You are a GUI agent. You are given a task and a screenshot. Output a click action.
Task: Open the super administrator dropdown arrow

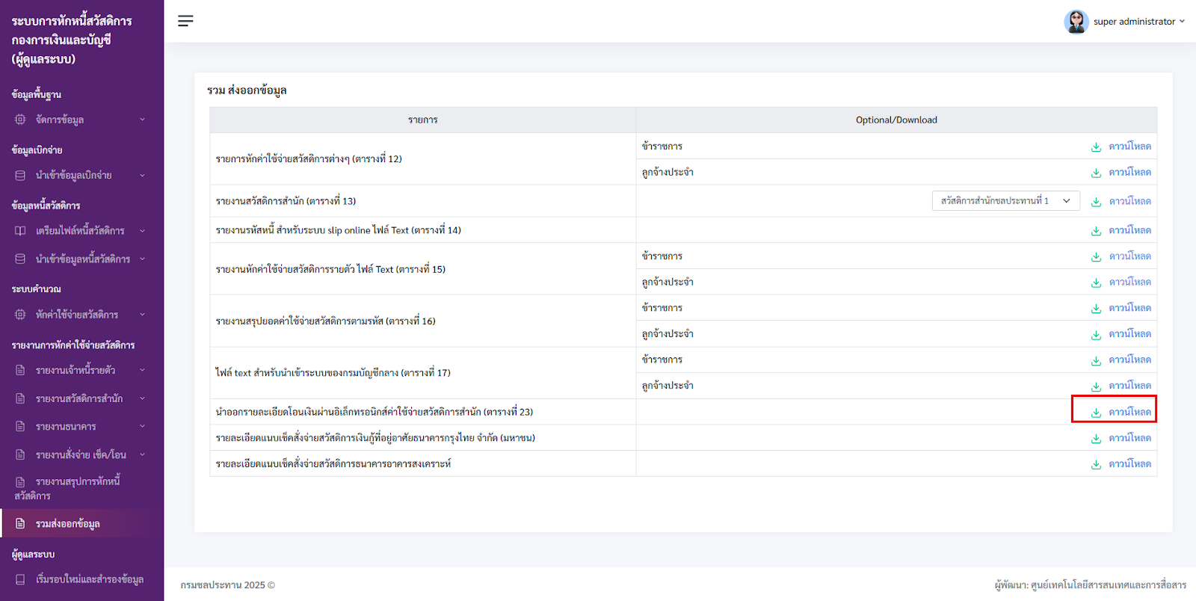pyautogui.click(x=1182, y=21)
